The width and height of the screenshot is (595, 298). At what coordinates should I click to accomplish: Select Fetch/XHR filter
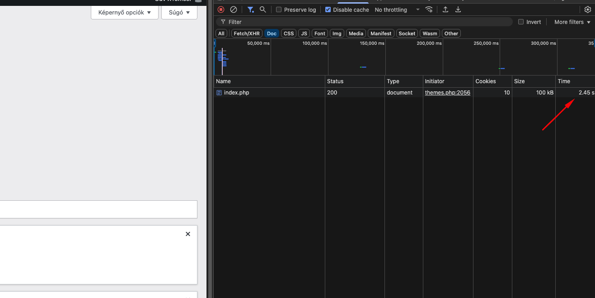(247, 33)
